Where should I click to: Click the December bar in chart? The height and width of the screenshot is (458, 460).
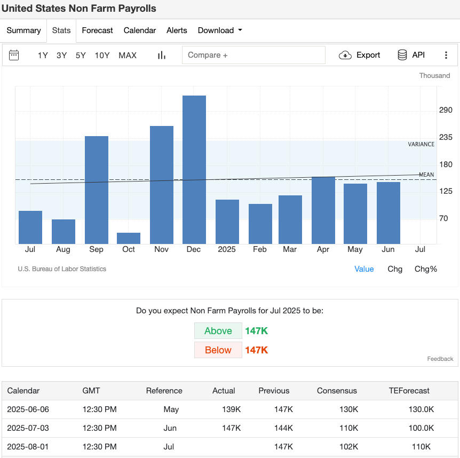(x=194, y=171)
